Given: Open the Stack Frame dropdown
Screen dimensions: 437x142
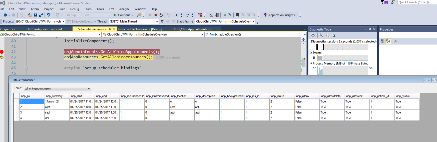Looking at the screenshot, I should point(253,21).
